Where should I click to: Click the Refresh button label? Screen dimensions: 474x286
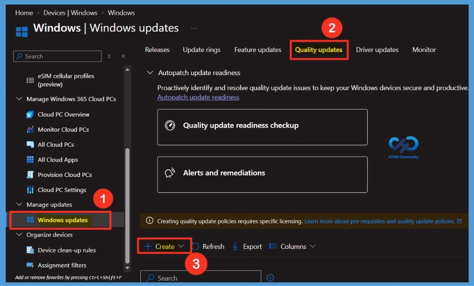(x=213, y=247)
